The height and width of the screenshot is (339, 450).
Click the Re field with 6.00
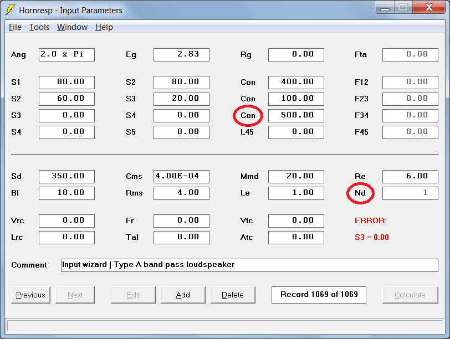[x=411, y=177]
